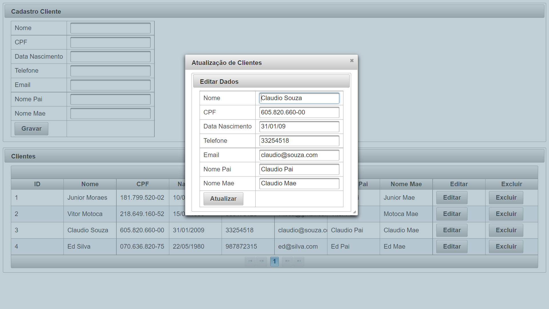Click dialog Data Nascimento field

pyautogui.click(x=299, y=126)
